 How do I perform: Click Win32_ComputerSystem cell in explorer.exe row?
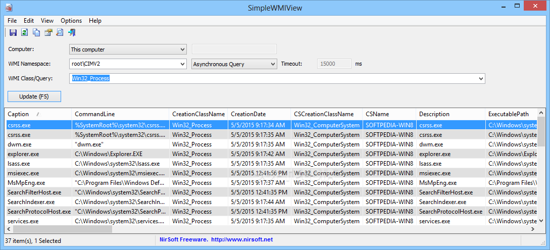click(x=327, y=154)
